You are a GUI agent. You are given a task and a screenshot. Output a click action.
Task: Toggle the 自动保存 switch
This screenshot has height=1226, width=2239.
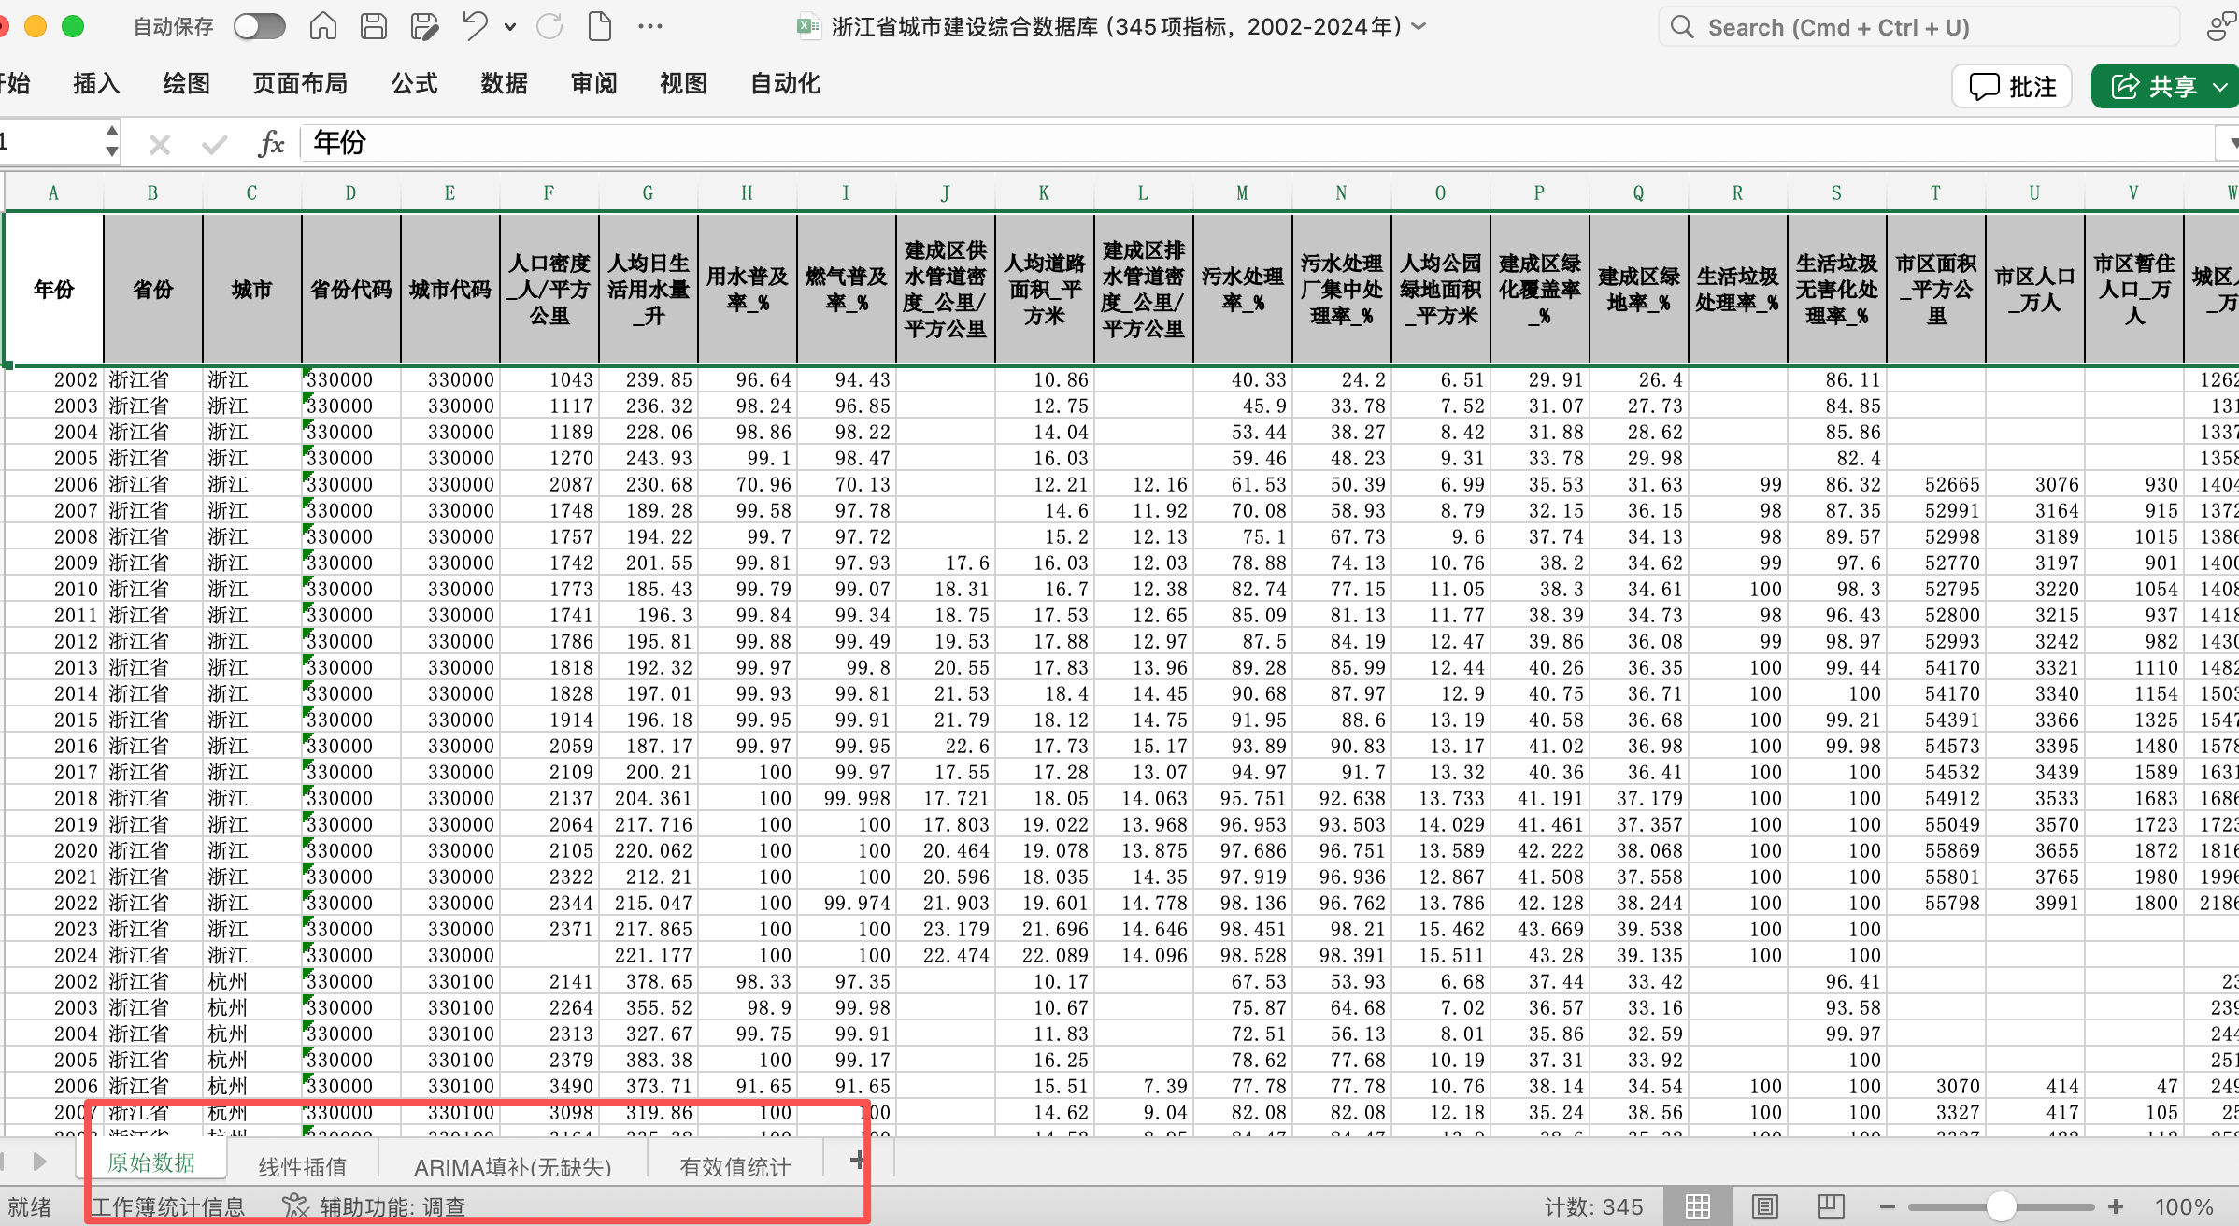pos(259,26)
